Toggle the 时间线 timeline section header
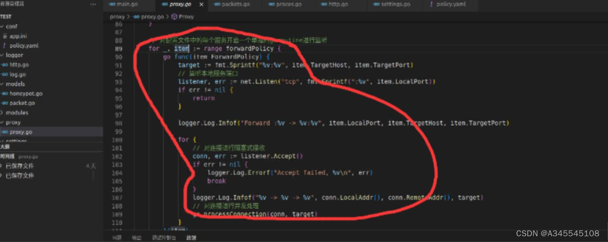 (51, 157)
